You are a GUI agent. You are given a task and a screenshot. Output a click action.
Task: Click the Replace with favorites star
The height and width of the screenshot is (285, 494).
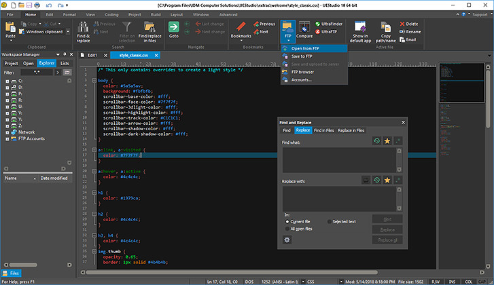(387, 180)
